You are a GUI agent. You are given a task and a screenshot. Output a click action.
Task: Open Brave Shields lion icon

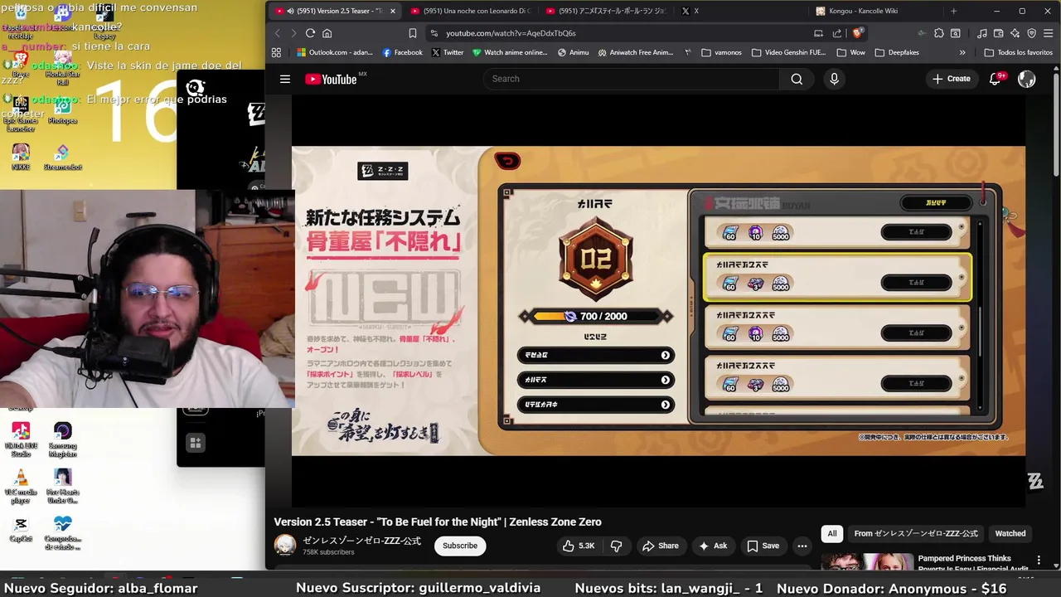coord(858,33)
